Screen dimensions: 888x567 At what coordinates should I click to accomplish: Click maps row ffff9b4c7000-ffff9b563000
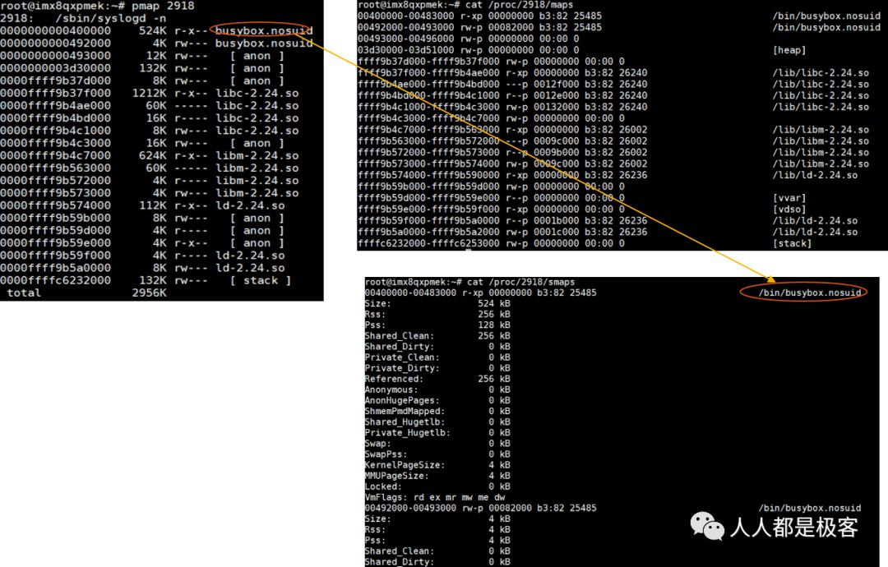613,130
